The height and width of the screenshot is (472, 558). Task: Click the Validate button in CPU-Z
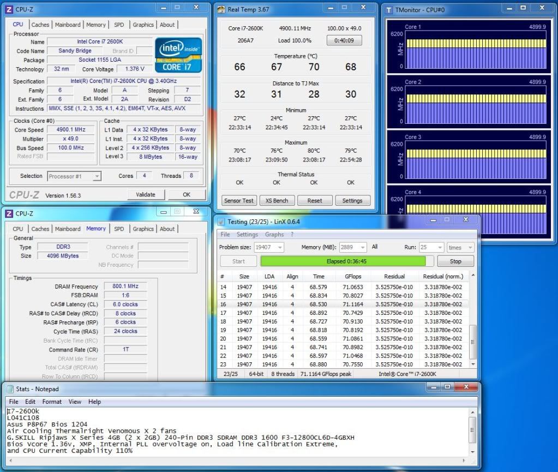click(146, 195)
